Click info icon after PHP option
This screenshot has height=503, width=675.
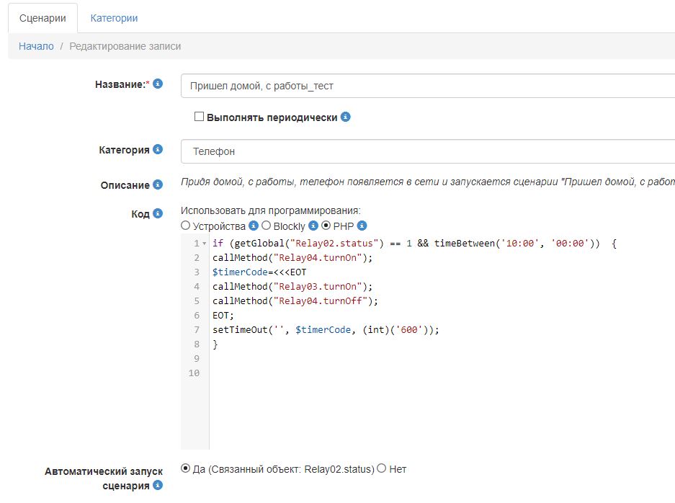[x=362, y=226]
